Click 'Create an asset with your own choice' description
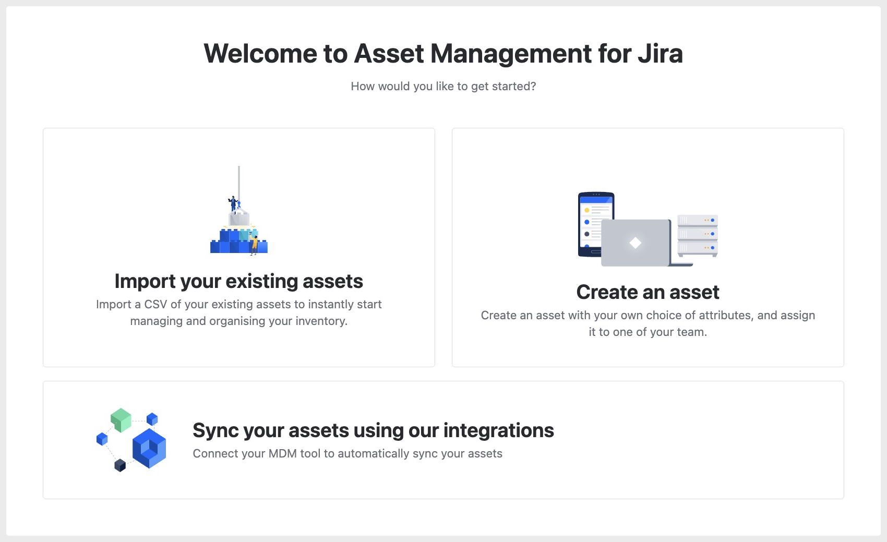 (x=648, y=323)
